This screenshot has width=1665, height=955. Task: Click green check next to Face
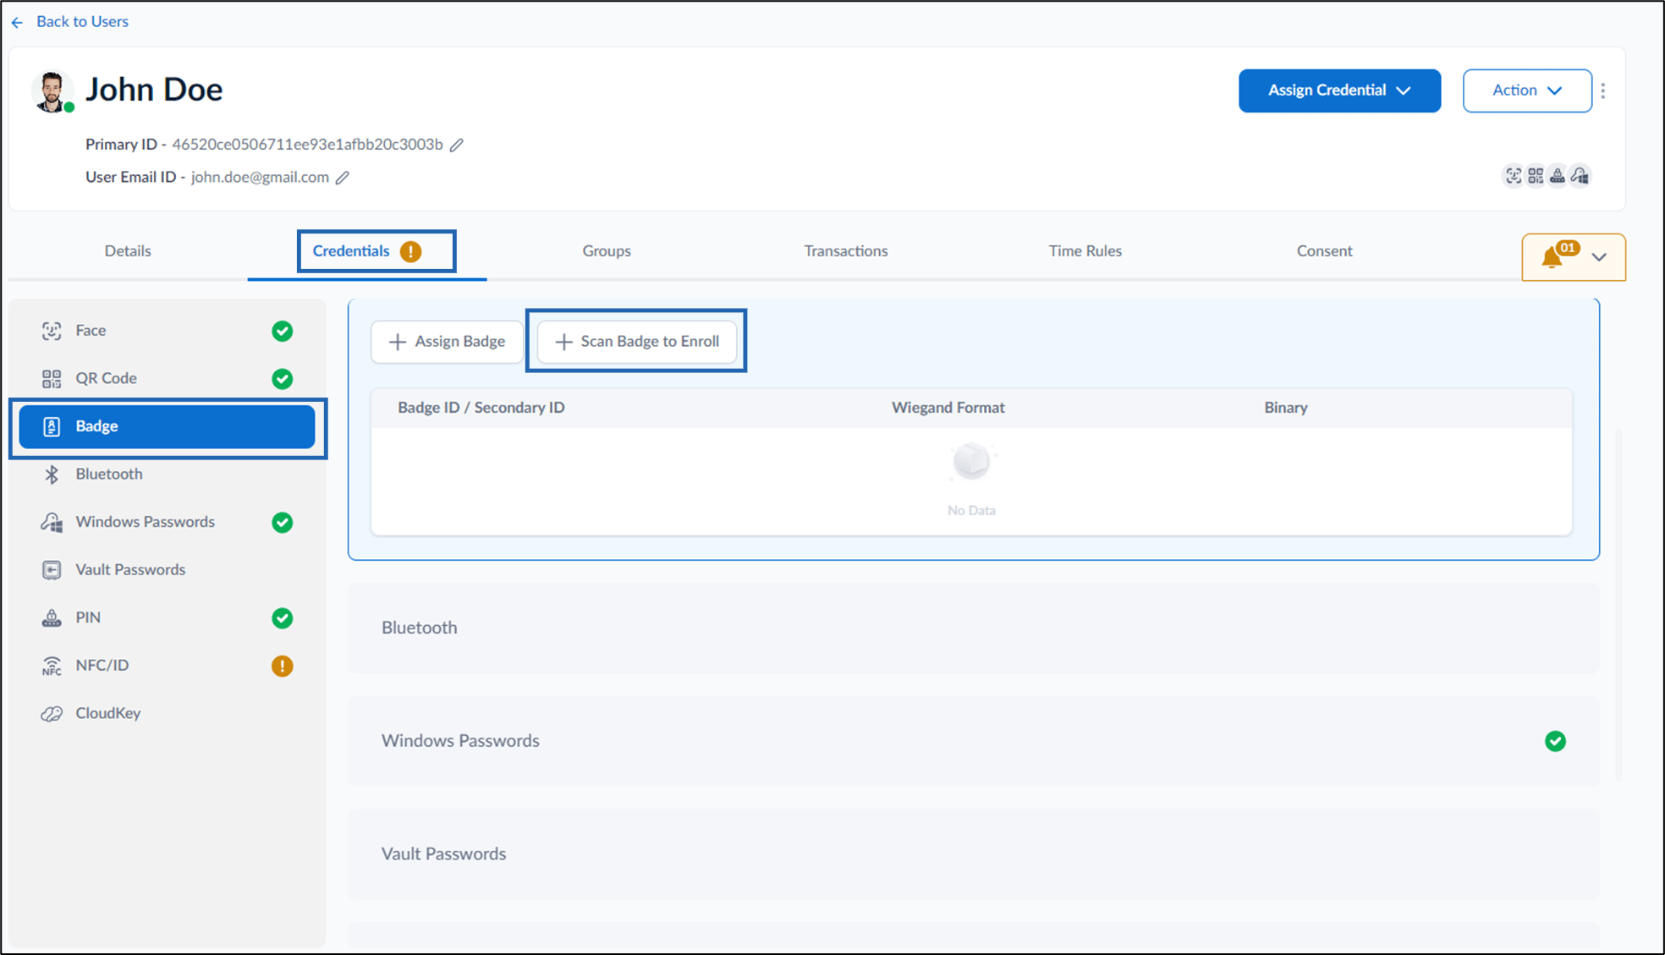[x=283, y=331]
